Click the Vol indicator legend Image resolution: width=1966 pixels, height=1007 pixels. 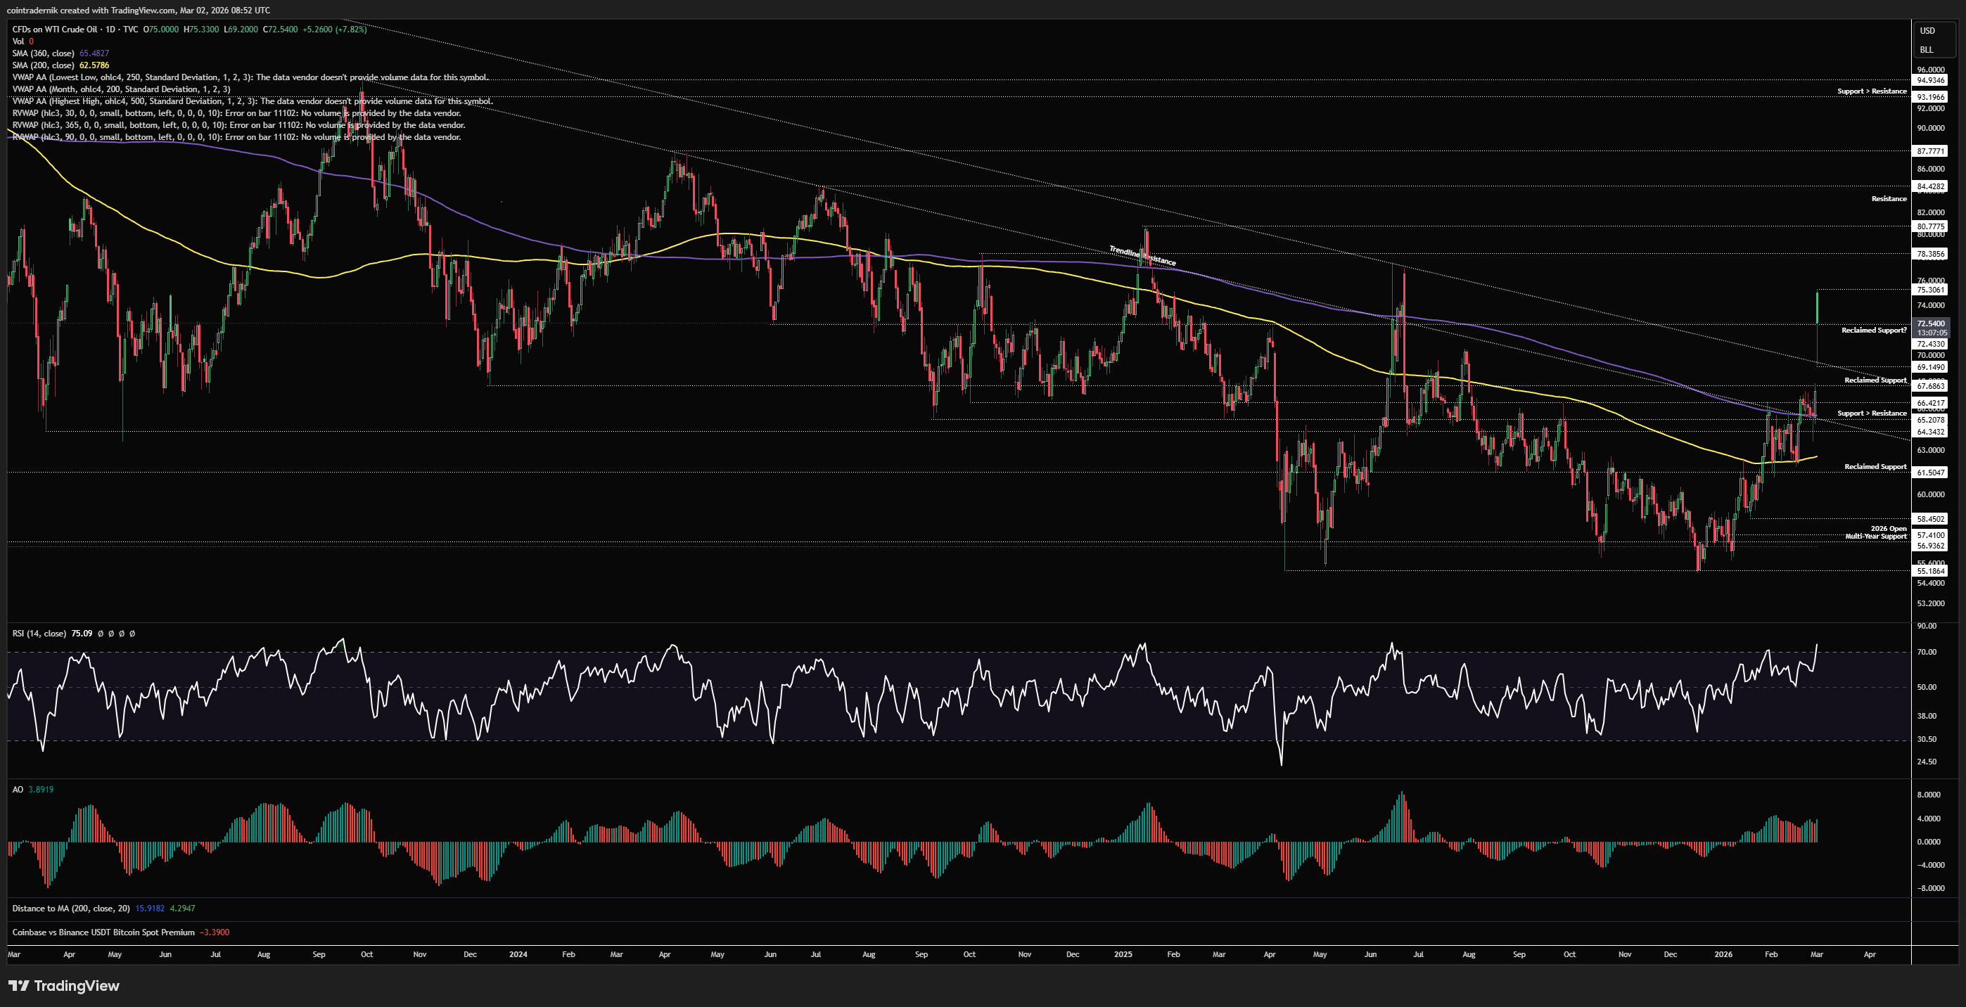pyautogui.click(x=18, y=41)
